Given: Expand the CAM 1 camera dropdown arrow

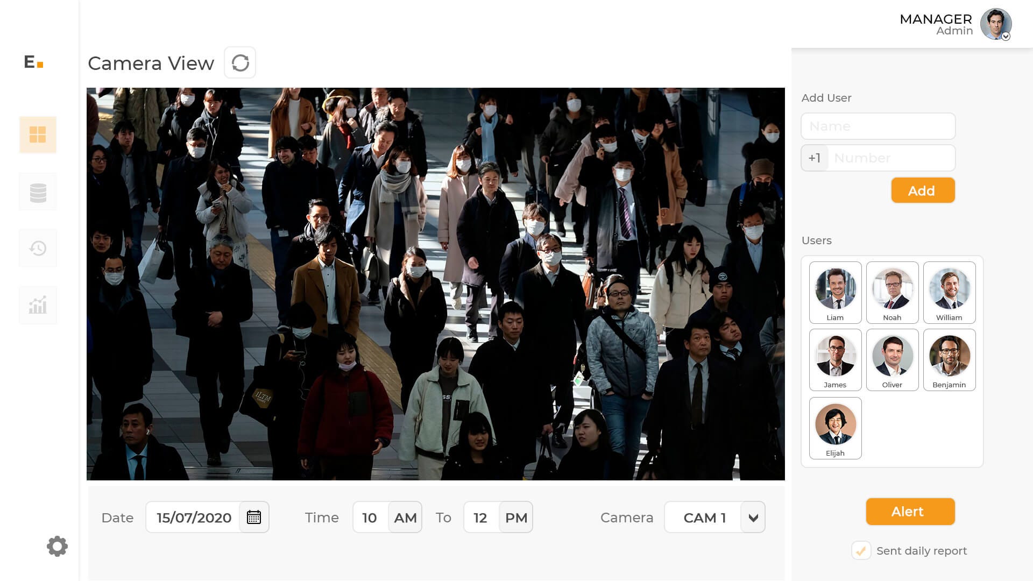Looking at the screenshot, I should [753, 518].
